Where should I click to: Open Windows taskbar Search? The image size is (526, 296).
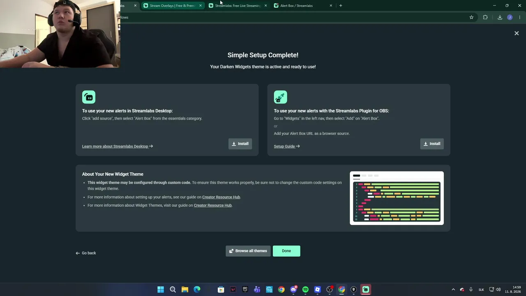coord(173,289)
